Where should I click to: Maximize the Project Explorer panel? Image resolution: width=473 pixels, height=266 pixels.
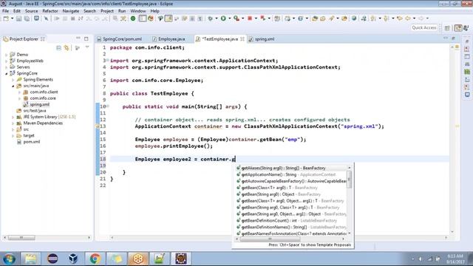86,38
